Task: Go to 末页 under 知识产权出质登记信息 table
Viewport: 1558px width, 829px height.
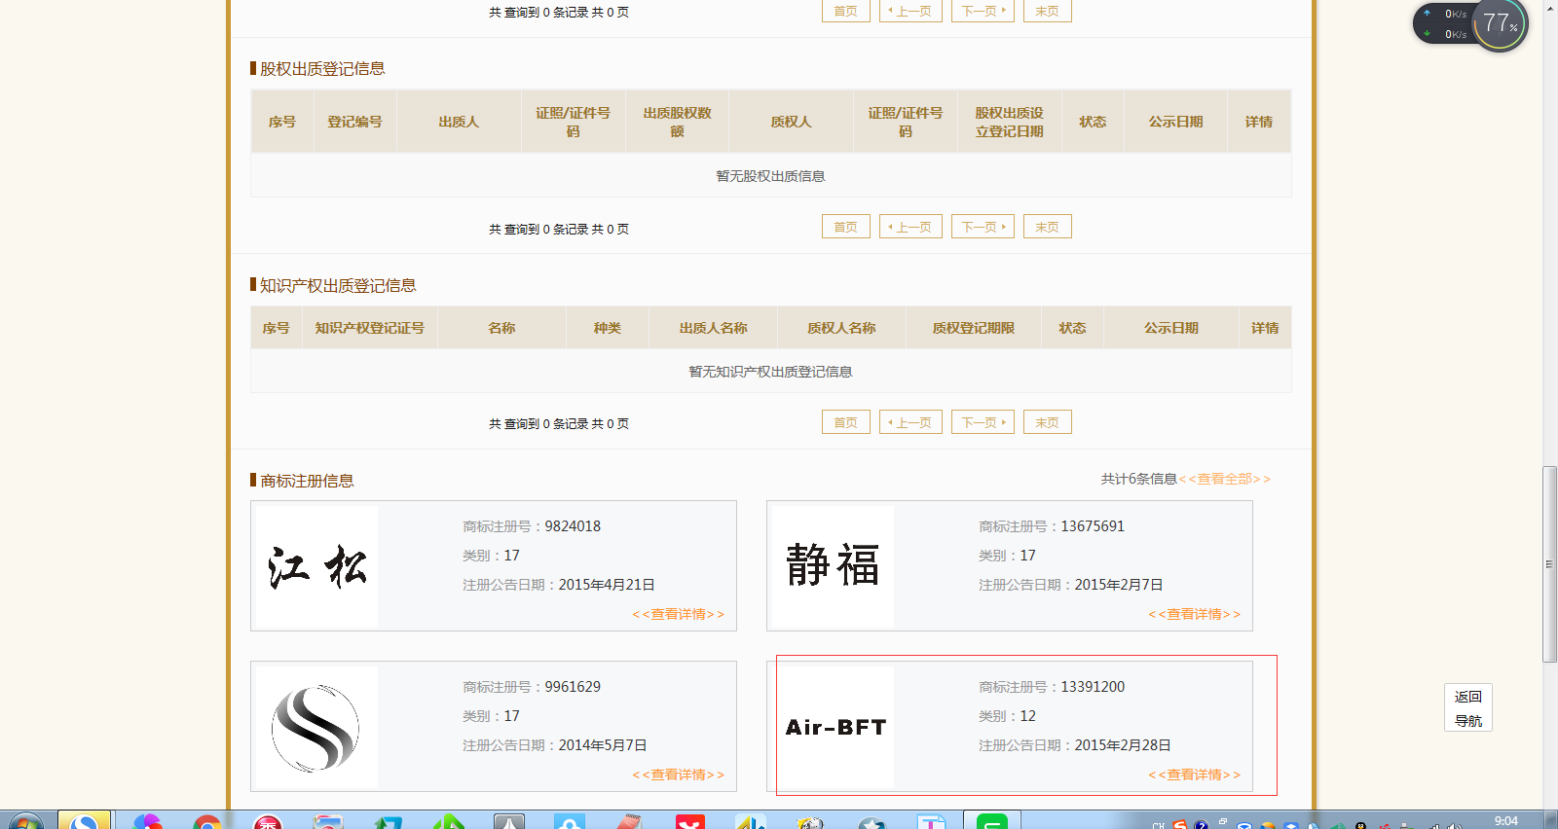Action: 1048,422
